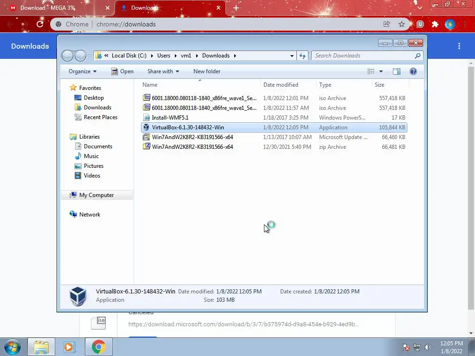This screenshot has width=475, height=356.
Task: Select My Computer in the navigation pane
Action: (97, 195)
